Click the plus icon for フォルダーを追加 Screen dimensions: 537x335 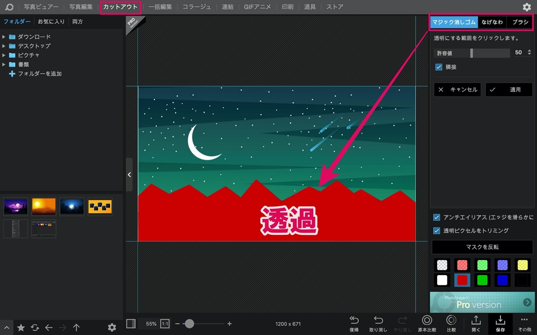[x=12, y=74]
